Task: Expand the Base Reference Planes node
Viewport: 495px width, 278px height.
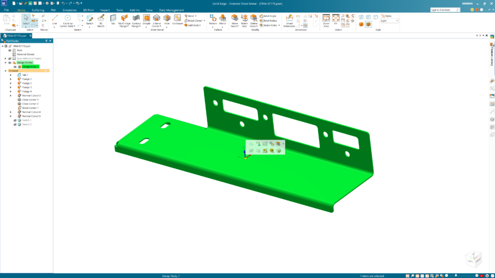Action: pyautogui.click(x=5, y=58)
